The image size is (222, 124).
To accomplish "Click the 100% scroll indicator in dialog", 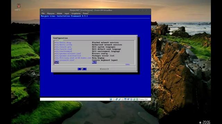I will pyautogui.click(x=127, y=64).
